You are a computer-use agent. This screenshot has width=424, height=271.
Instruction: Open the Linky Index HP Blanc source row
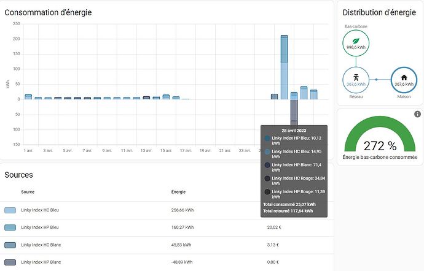click(167, 262)
